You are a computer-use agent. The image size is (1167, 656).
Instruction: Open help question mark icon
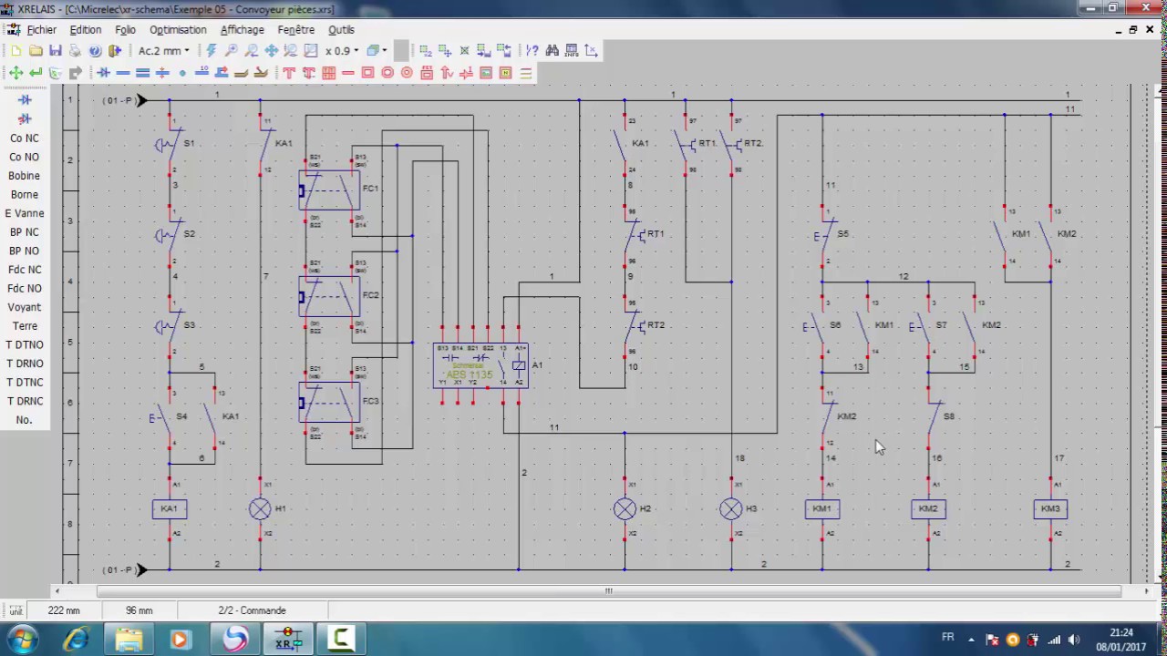coord(95,51)
